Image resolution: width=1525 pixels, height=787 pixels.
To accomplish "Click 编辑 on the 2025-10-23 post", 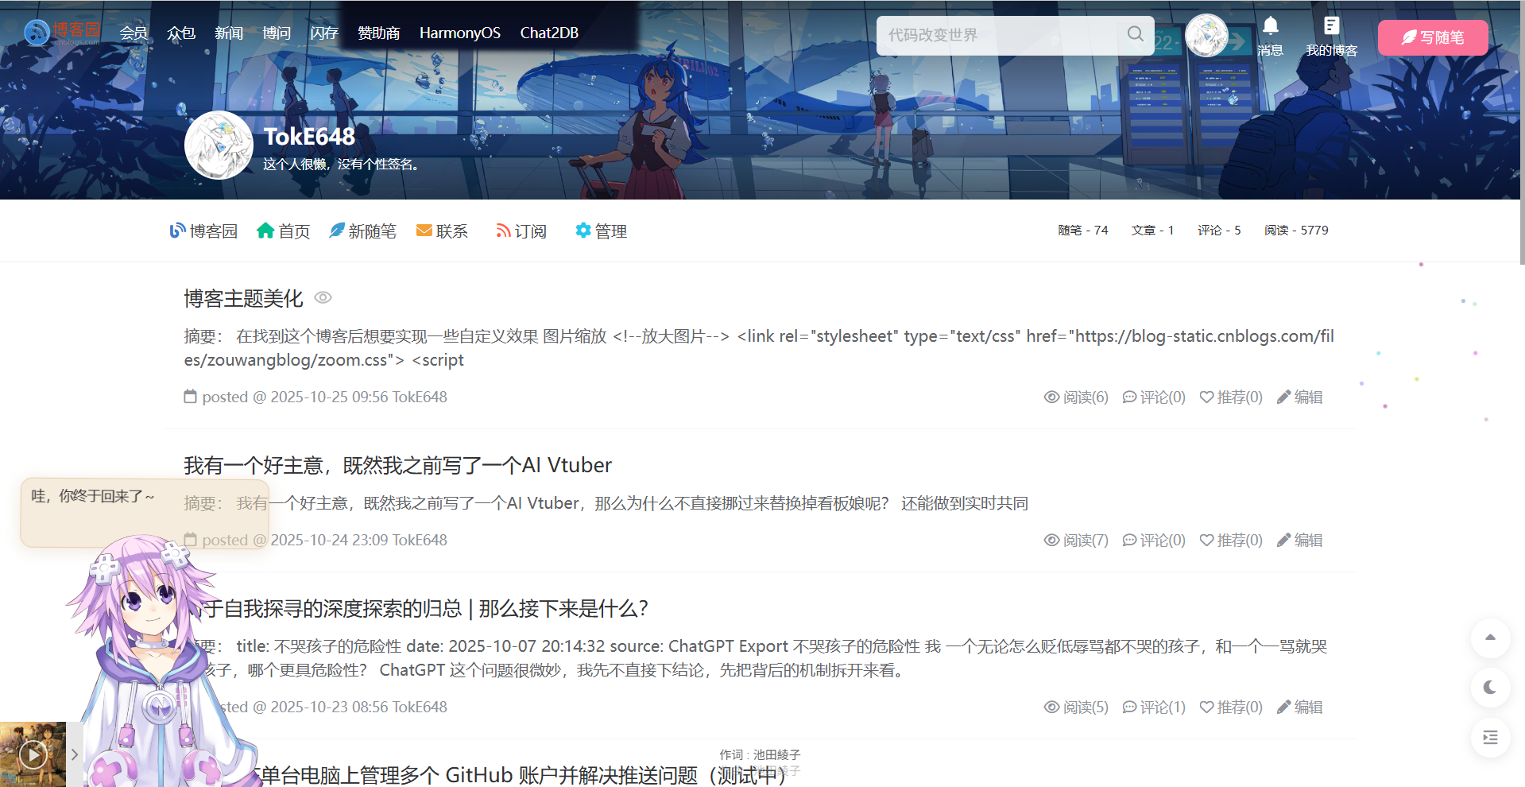I will 1299,707.
